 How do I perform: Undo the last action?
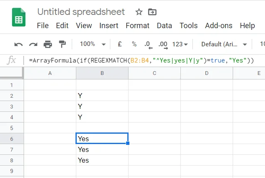[x=19, y=44]
